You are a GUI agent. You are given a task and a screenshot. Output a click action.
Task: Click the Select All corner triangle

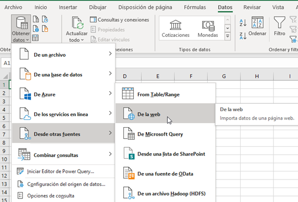pyautogui.click(x=5, y=76)
